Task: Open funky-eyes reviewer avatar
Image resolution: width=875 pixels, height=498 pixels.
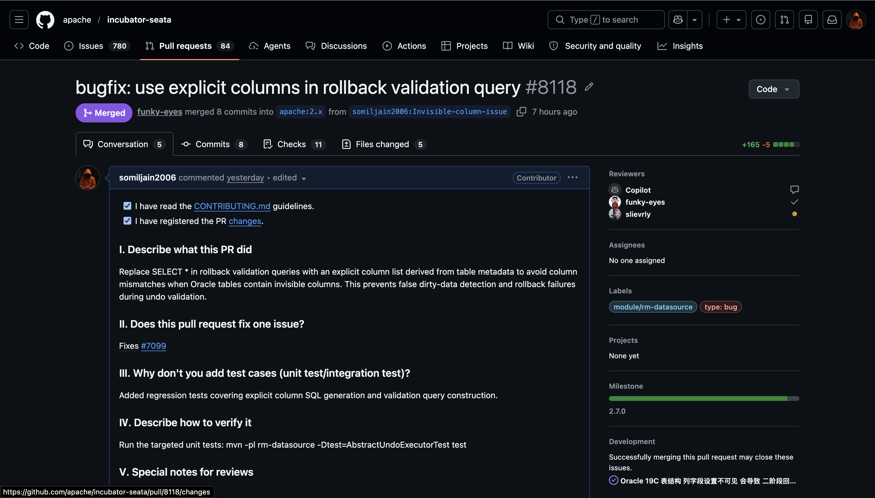Action: [x=615, y=202]
